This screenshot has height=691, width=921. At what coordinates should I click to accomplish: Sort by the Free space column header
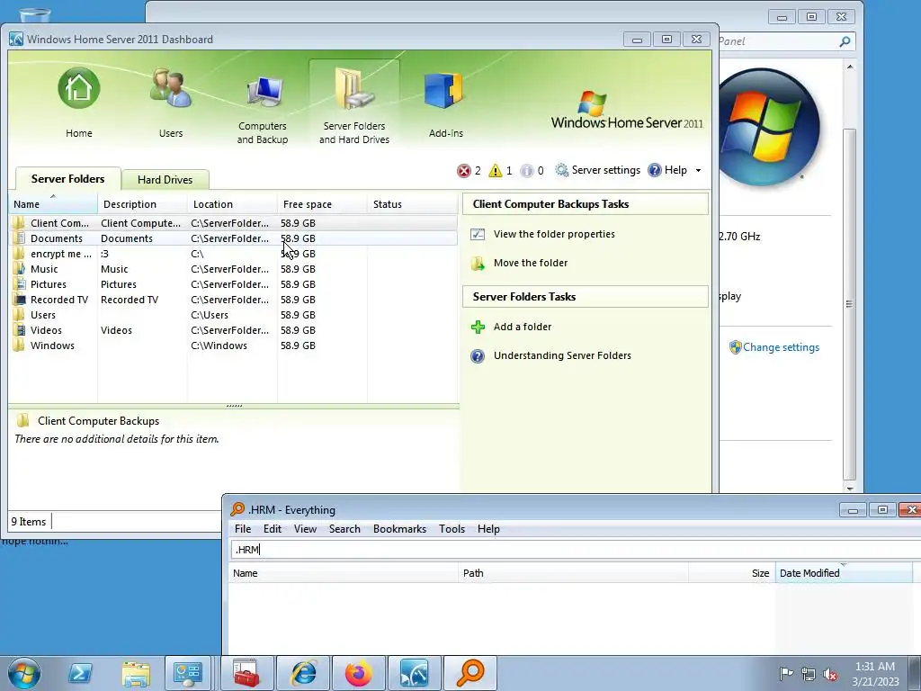[x=323, y=204]
